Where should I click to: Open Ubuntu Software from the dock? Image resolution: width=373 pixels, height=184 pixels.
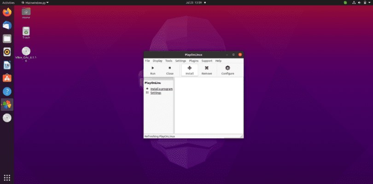click(7, 78)
